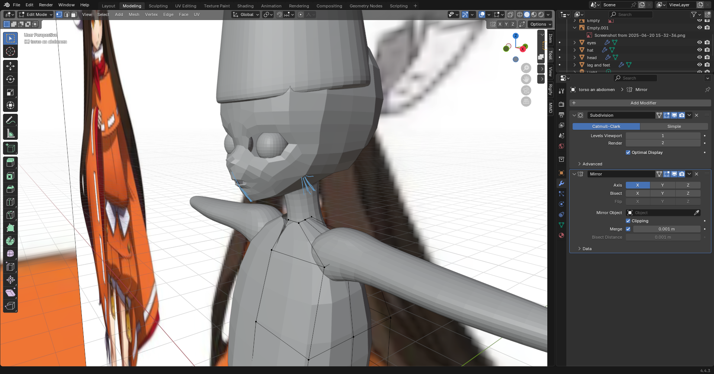Select the Edge Slide tool
The image size is (714, 374).
pyautogui.click(x=10, y=267)
